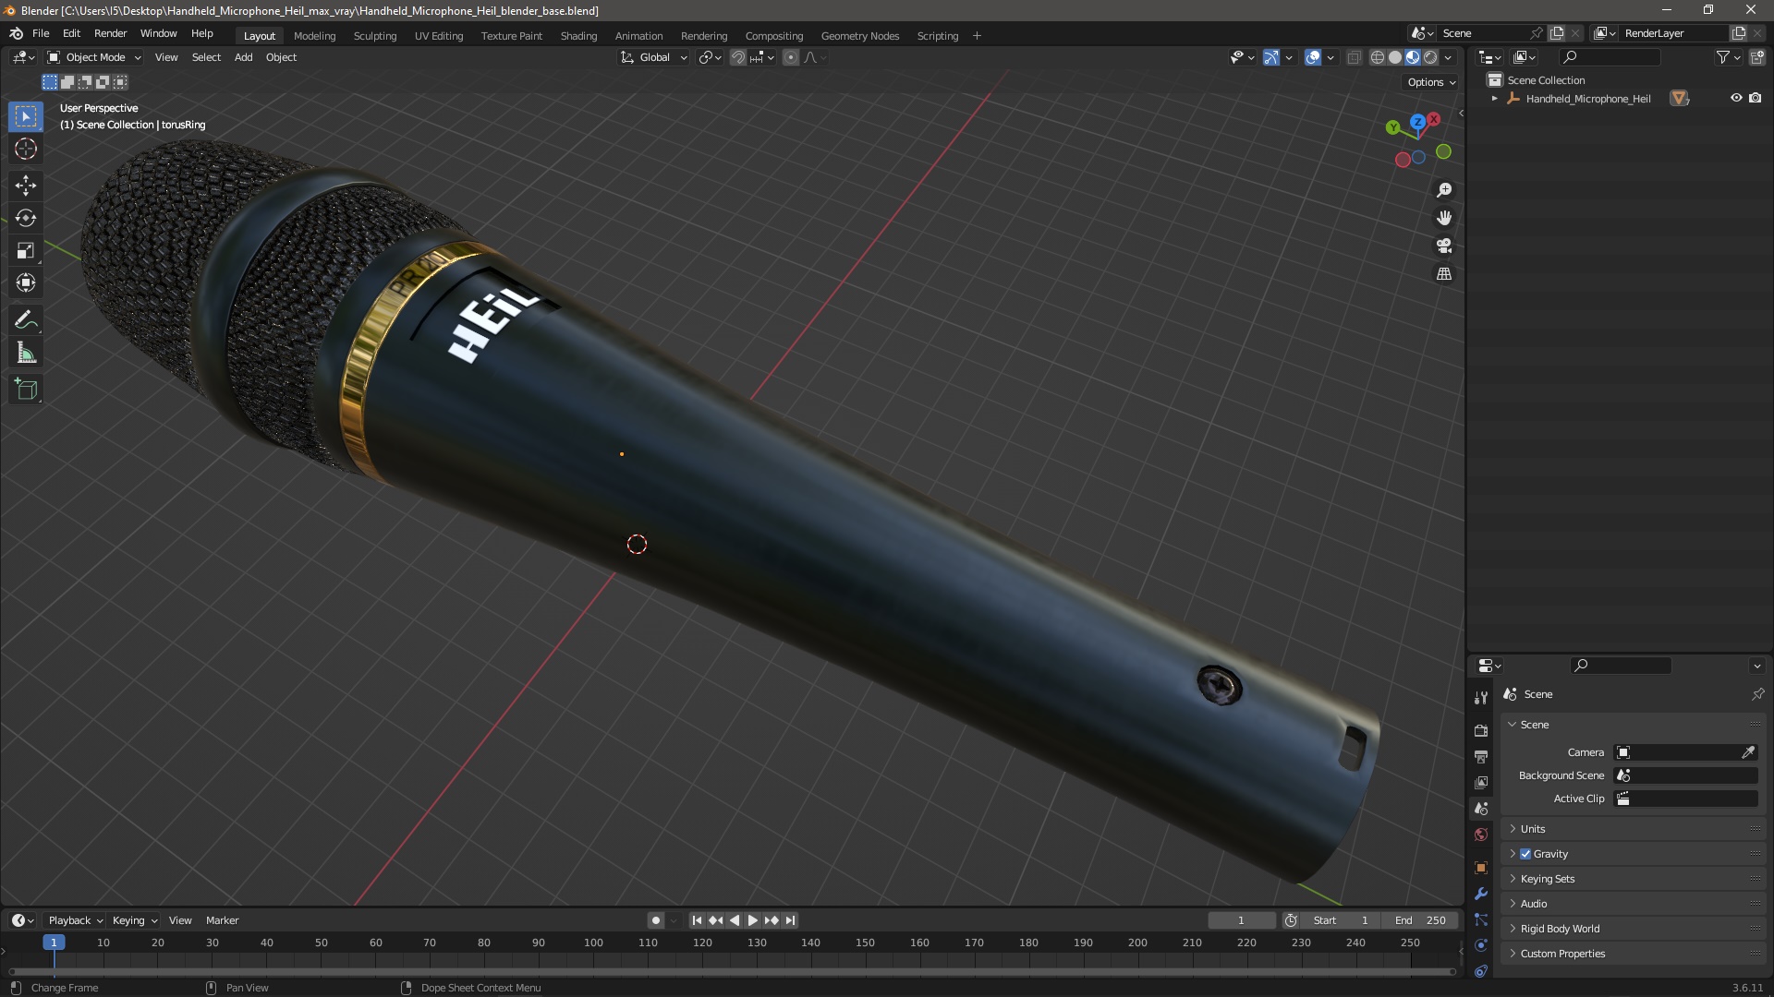Select the Select Box tool
This screenshot has width=1774, height=997.
[x=26, y=116]
